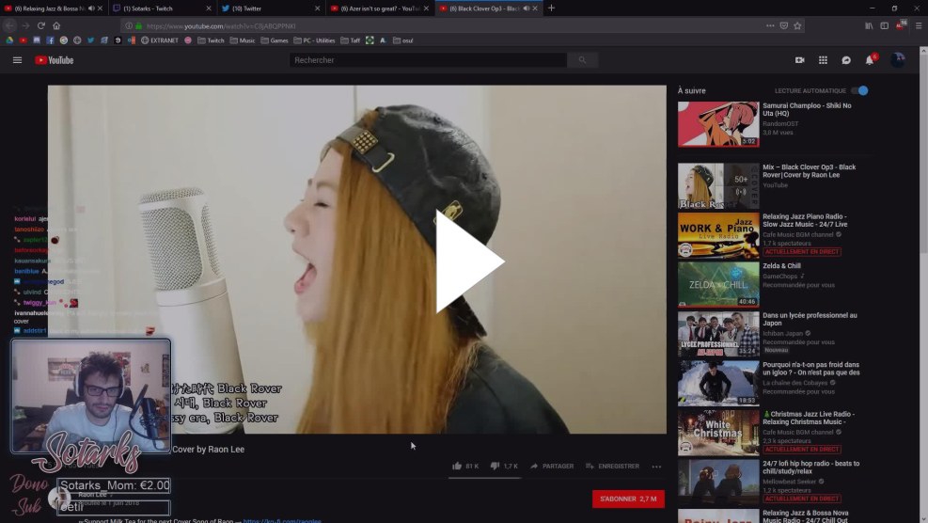
Task: Click the PARTAGER share button
Action: tap(552, 466)
